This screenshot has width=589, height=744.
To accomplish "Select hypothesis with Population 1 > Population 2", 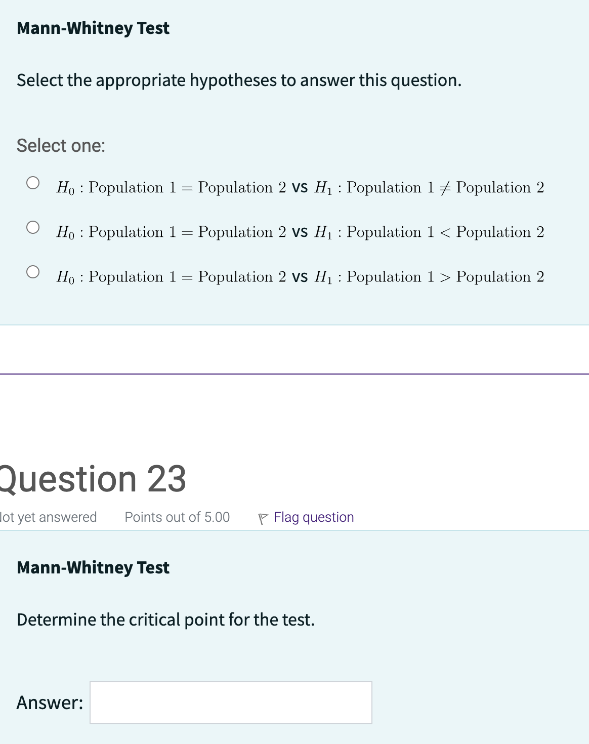I will click(32, 272).
